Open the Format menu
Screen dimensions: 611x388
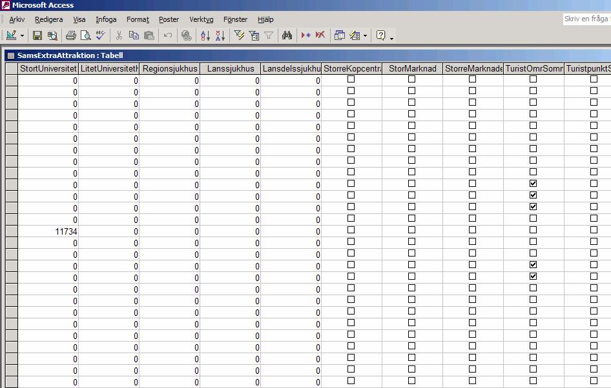[x=138, y=19]
